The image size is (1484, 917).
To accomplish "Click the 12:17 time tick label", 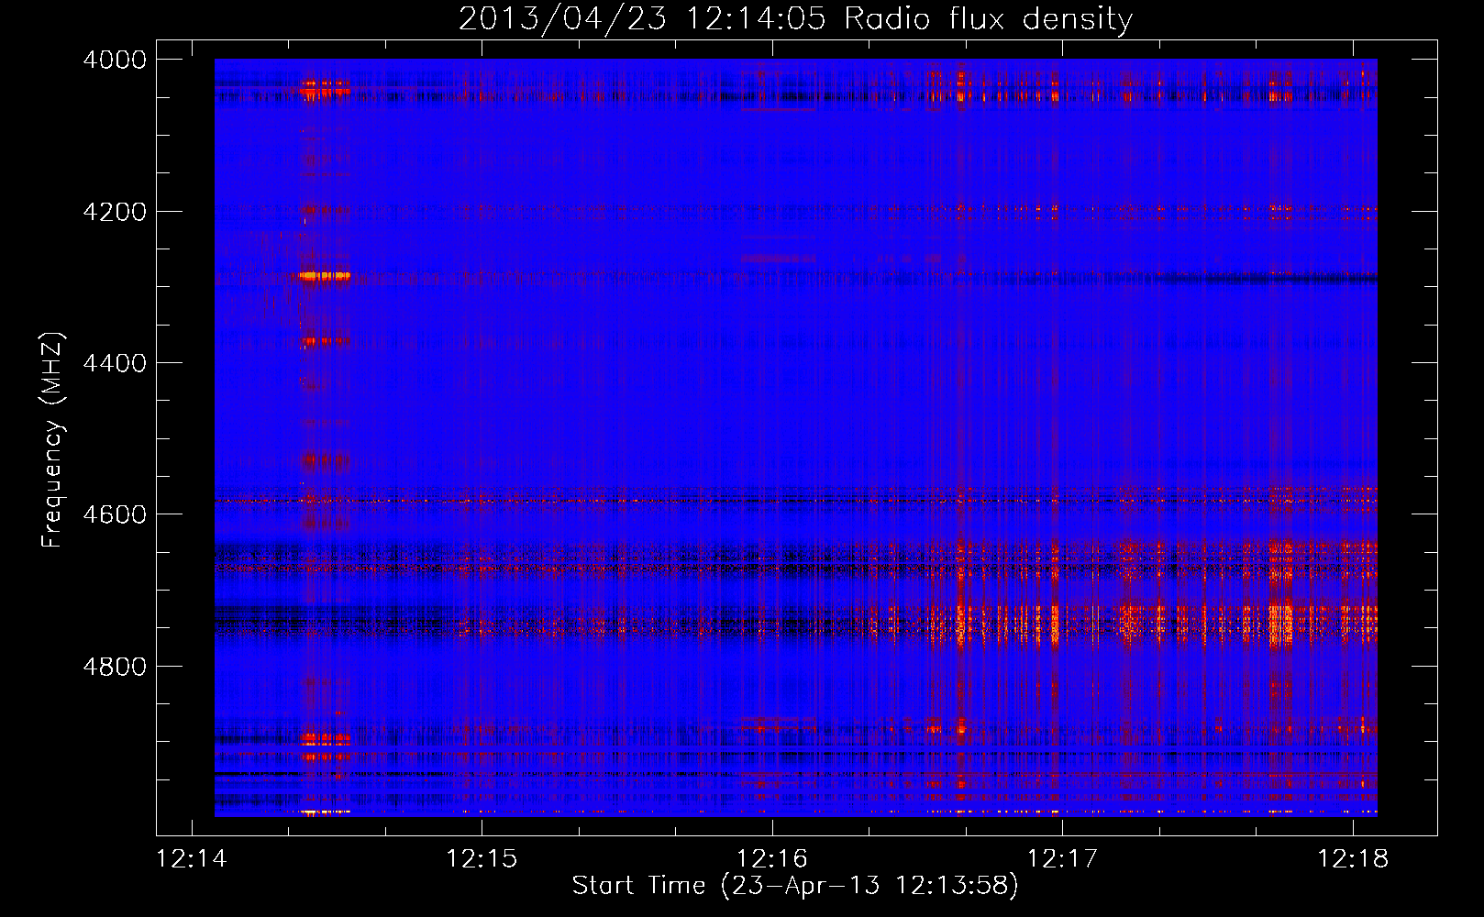I will click(x=1062, y=859).
